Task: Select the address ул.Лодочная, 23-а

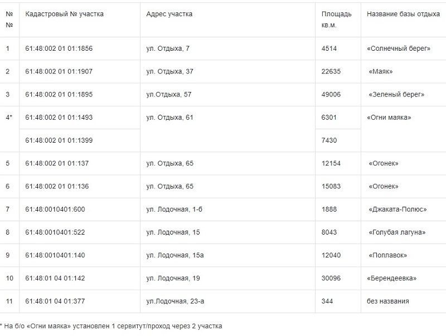Action: 175,301
